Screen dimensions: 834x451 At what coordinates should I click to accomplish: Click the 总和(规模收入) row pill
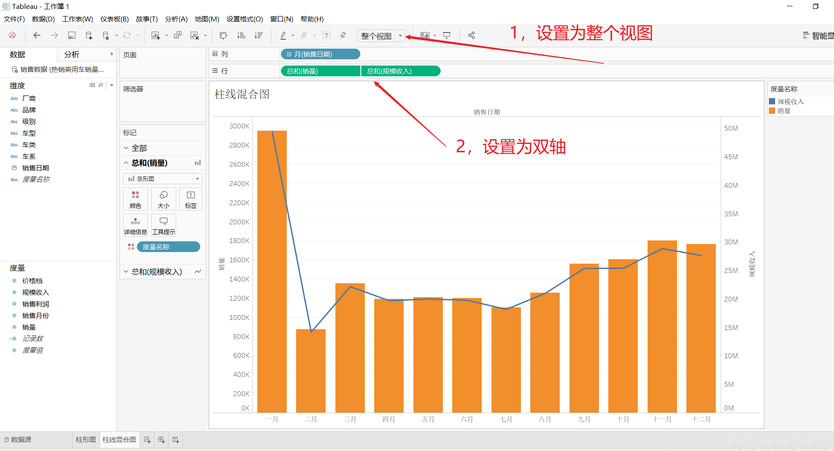401,71
